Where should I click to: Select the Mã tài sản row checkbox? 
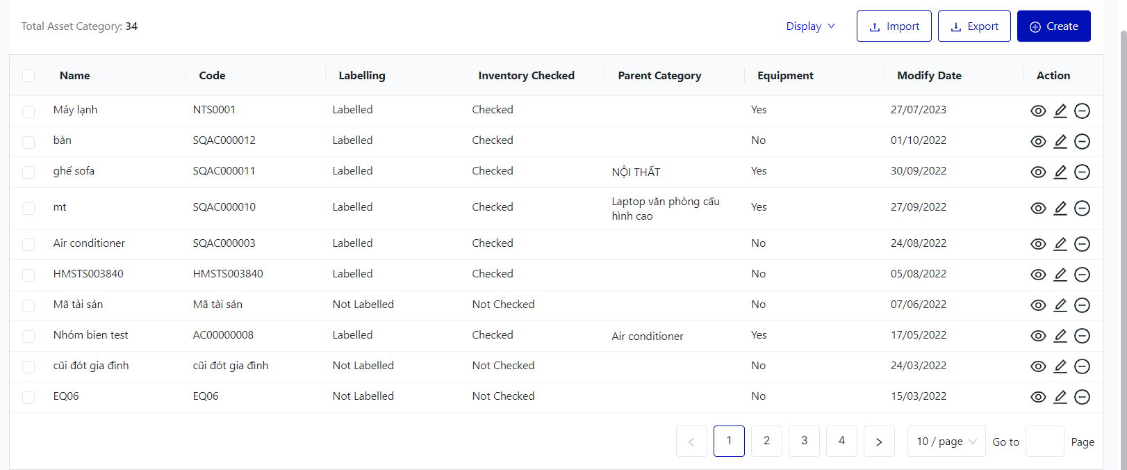[x=28, y=305]
